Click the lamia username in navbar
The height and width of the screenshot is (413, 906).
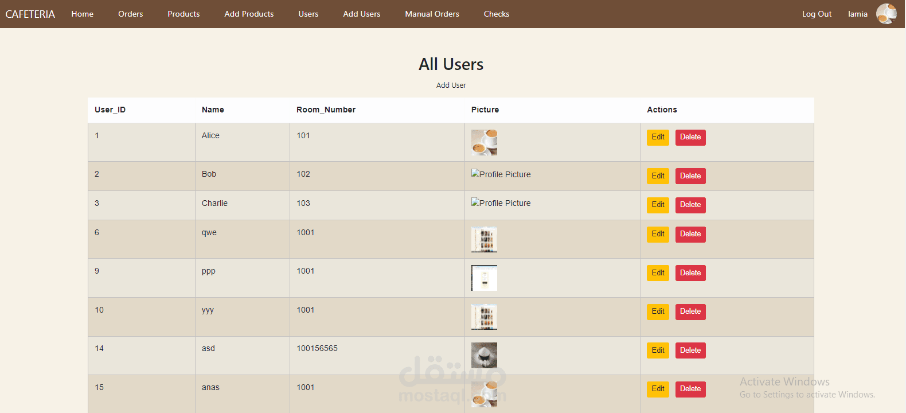(x=858, y=14)
